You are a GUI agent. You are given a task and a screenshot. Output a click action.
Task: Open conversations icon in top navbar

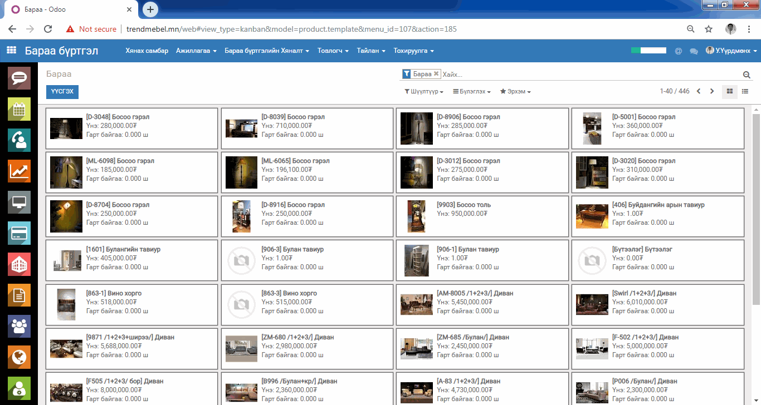(694, 51)
